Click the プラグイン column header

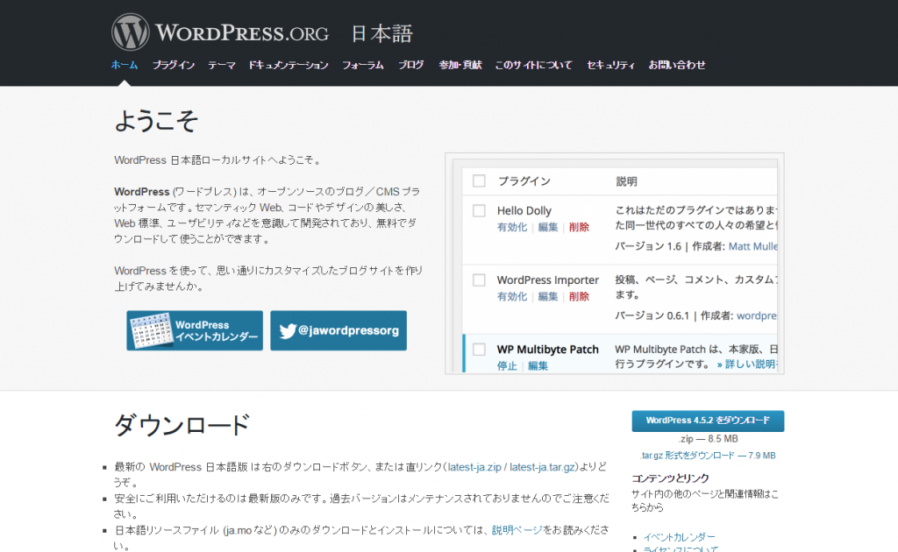[x=524, y=181]
